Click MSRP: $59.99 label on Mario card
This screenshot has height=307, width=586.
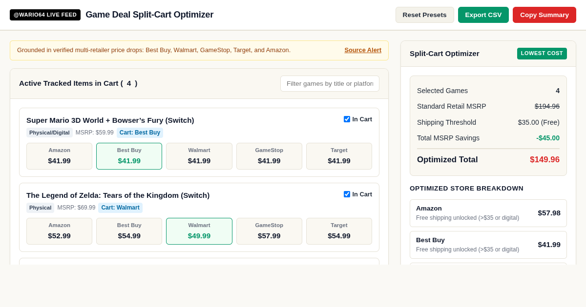(x=95, y=133)
